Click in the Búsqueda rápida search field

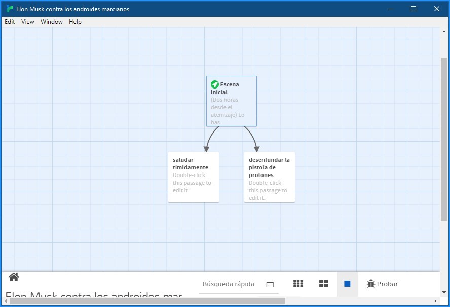point(231,284)
